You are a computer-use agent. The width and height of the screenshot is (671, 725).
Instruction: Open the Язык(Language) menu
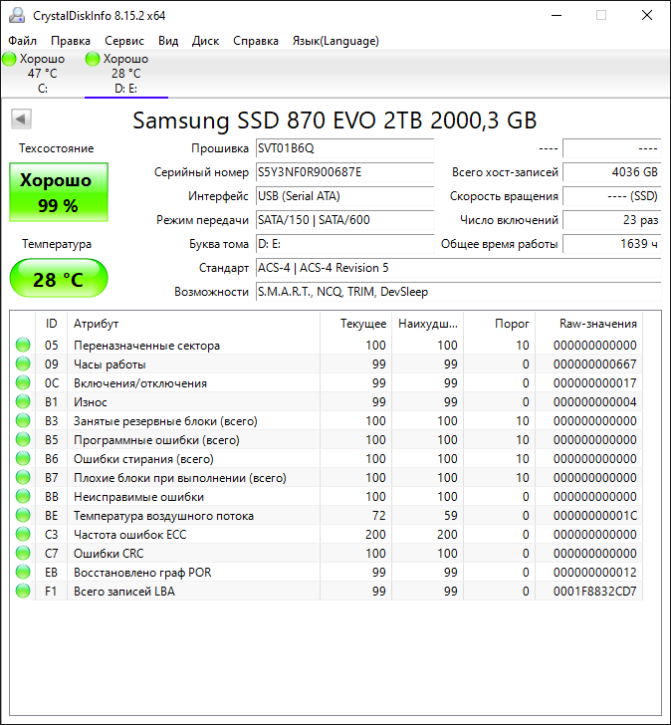click(335, 41)
